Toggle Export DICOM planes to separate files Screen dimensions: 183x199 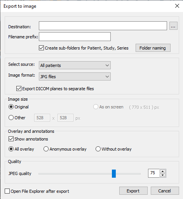tap(19, 89)
